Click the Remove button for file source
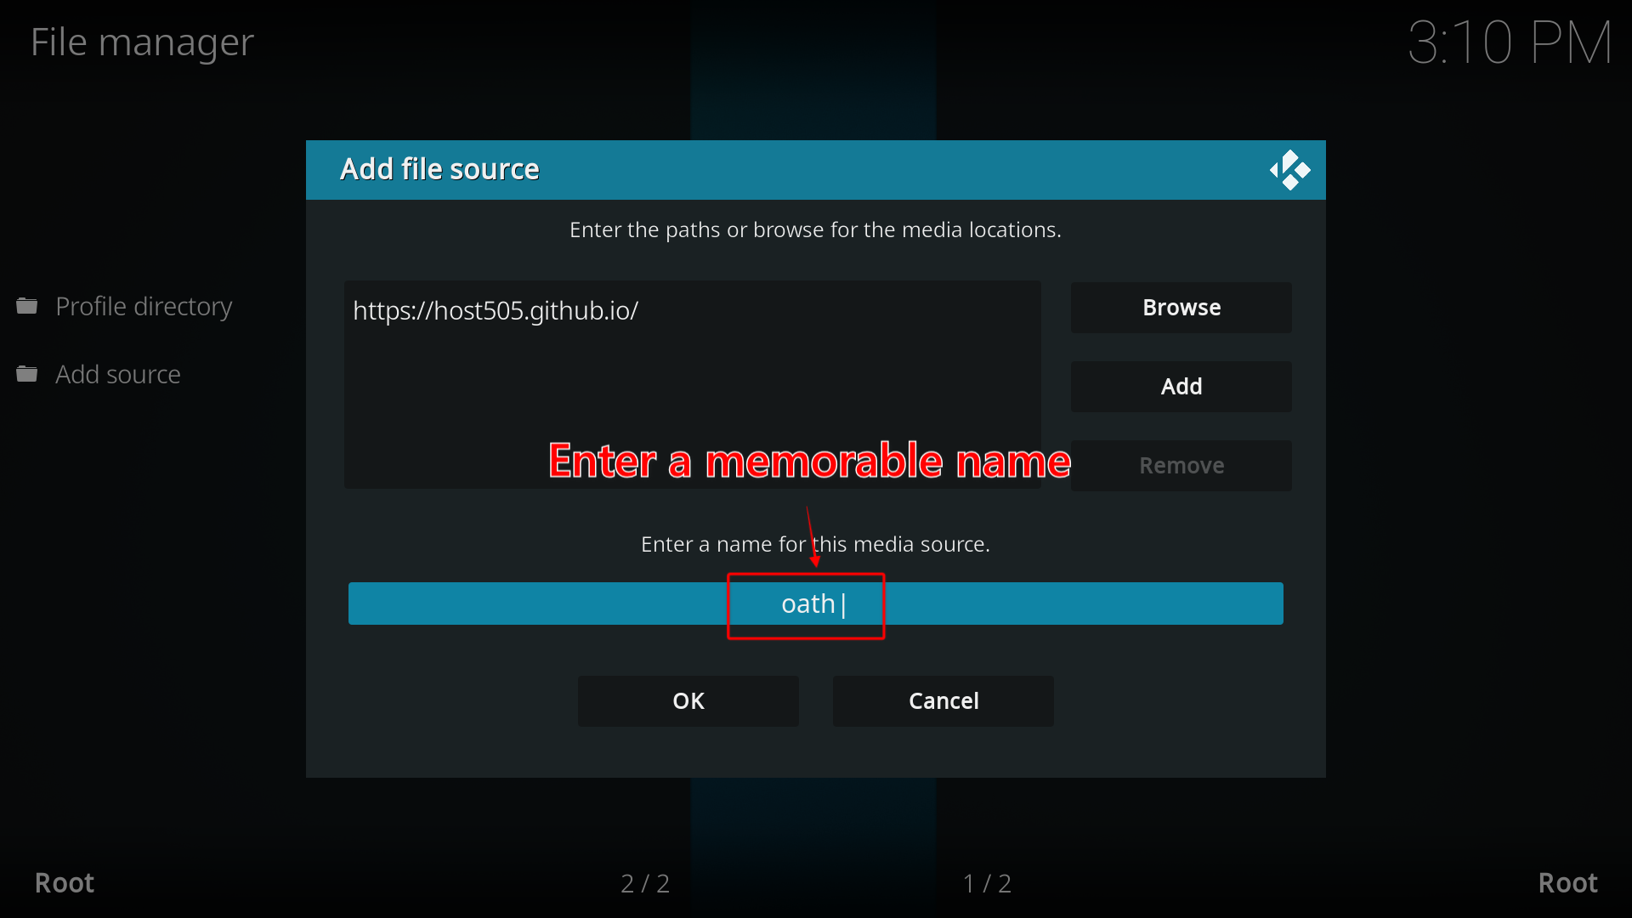 [x=1181, y=464]
